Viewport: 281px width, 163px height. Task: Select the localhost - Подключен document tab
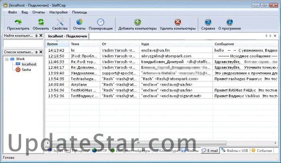[x=68, y=36]
